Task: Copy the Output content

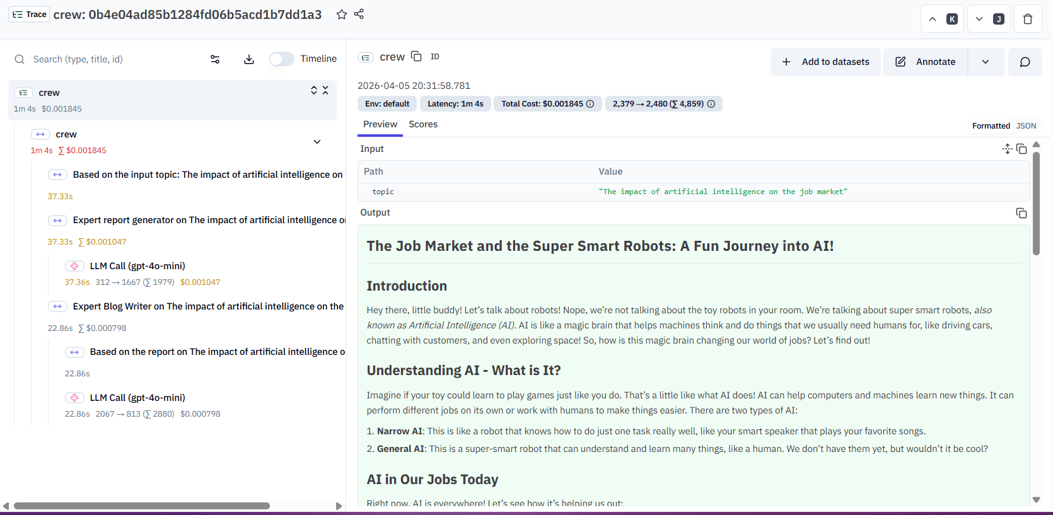Action: click(x=1021, y=213)
